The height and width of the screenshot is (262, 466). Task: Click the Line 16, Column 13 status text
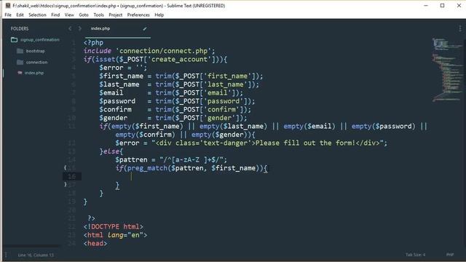pos(36,255)
